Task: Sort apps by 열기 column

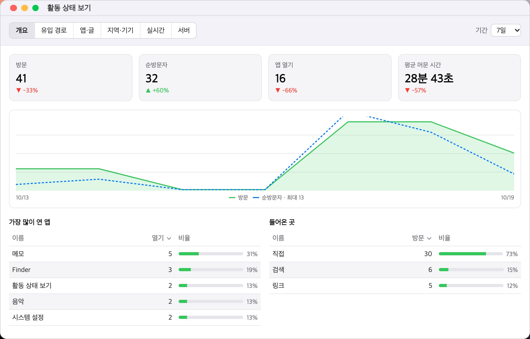Action: click(161, 238)
